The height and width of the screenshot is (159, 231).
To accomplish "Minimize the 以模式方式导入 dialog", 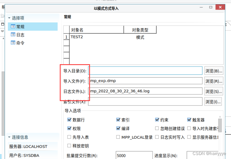I will coord(201,7).
